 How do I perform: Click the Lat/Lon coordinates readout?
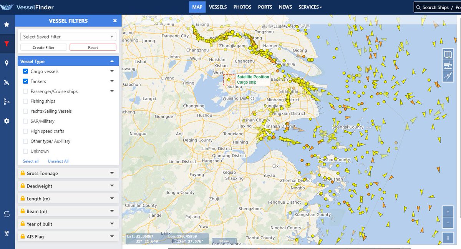pyautogui.click(x=167, y=239)
